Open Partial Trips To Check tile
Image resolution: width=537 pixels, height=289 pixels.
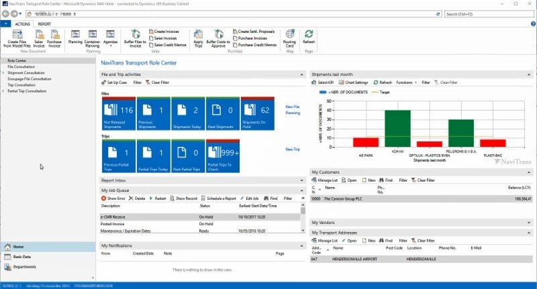click(223, 156)
